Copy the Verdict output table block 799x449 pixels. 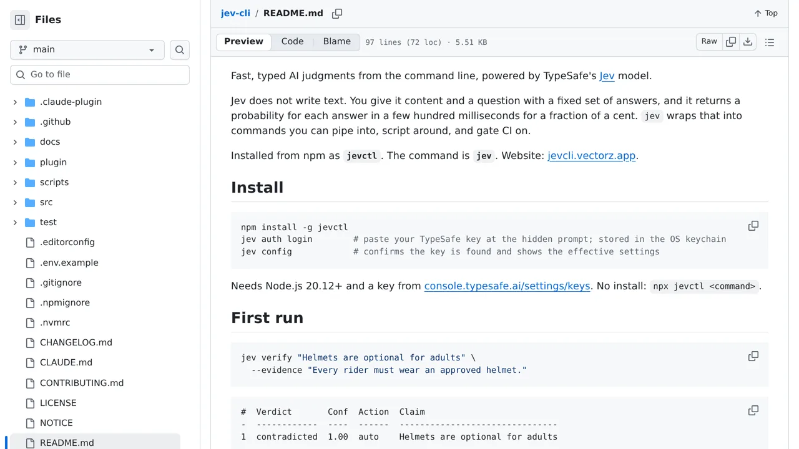coord(753,410)
